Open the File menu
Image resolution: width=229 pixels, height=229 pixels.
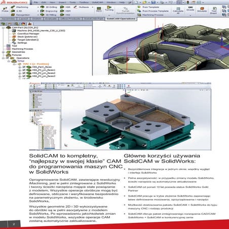pos(36,3)
